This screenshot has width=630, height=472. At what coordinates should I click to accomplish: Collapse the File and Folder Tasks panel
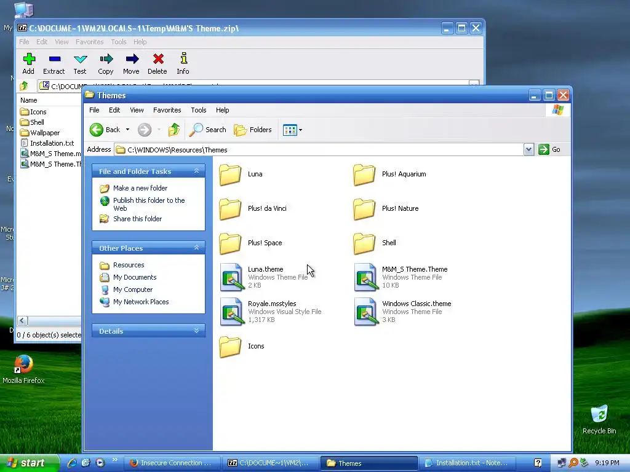(196, 171)
